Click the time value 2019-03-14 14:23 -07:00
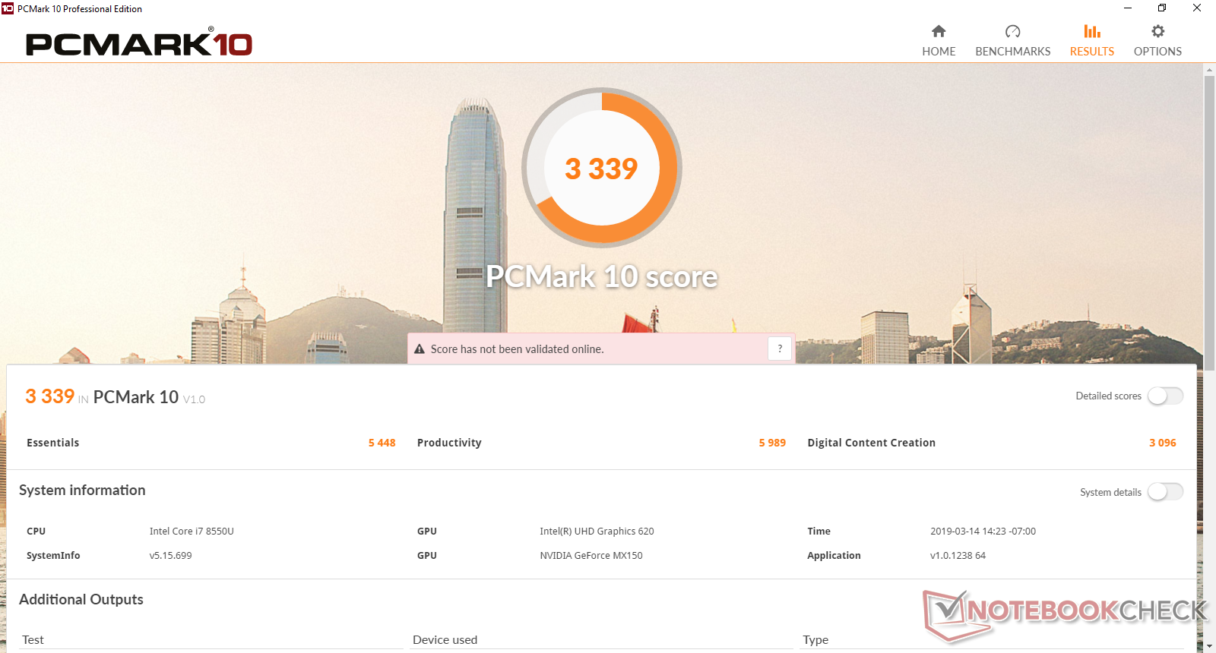The image size is (1216, 653). pos(983,532)
